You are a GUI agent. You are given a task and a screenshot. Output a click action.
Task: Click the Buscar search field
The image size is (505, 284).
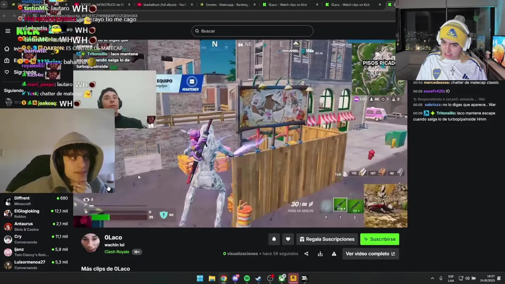252,31
